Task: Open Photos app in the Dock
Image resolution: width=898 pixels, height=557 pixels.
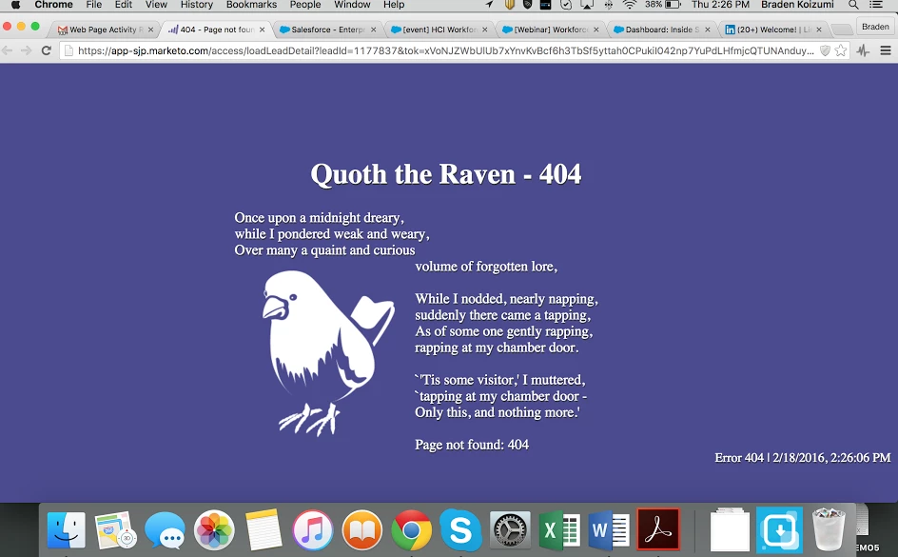Action: pyautogui.click(x=214, y=530)
